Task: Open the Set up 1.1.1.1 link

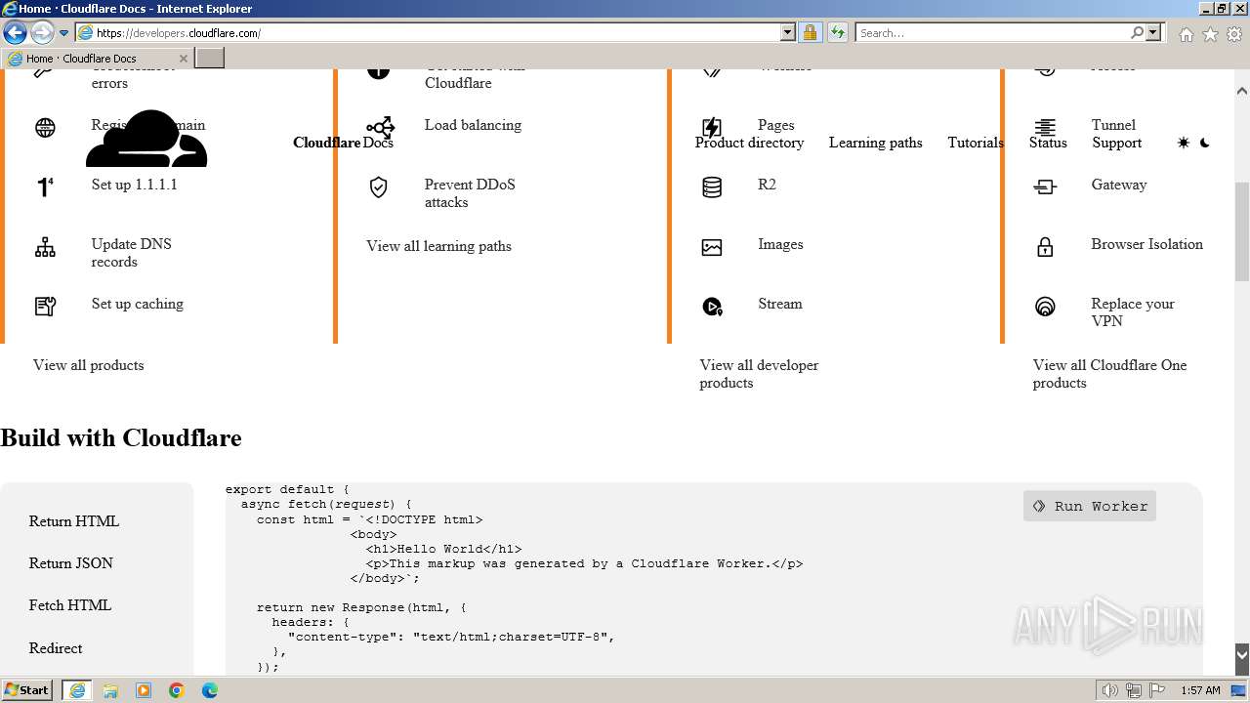Action: pos(135,185)
